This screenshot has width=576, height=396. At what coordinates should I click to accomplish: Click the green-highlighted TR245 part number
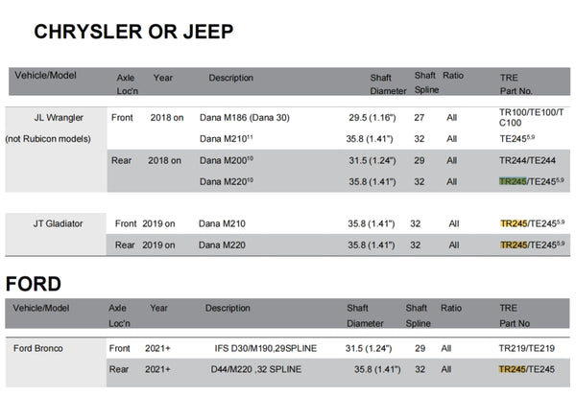click(x=513, y=180)
